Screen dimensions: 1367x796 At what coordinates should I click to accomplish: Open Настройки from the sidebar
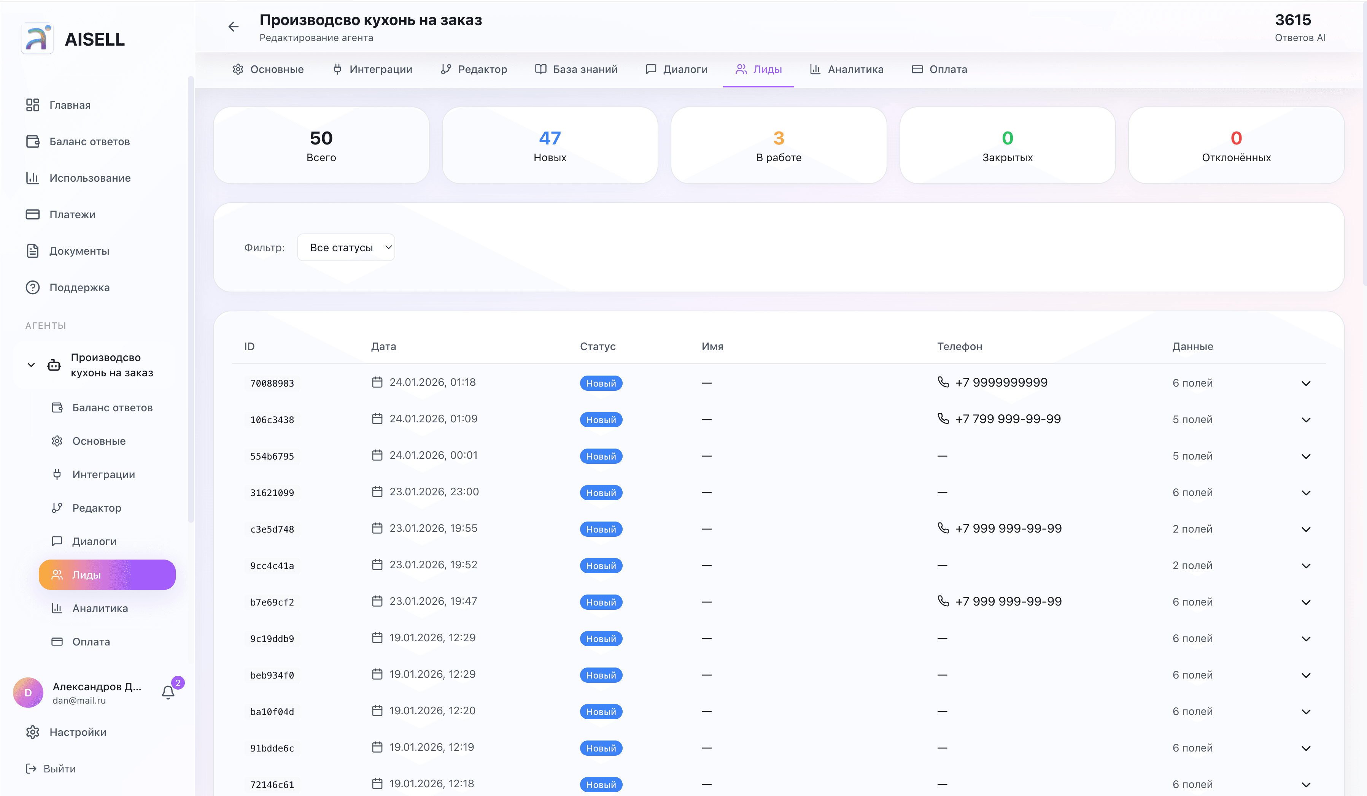78,732
